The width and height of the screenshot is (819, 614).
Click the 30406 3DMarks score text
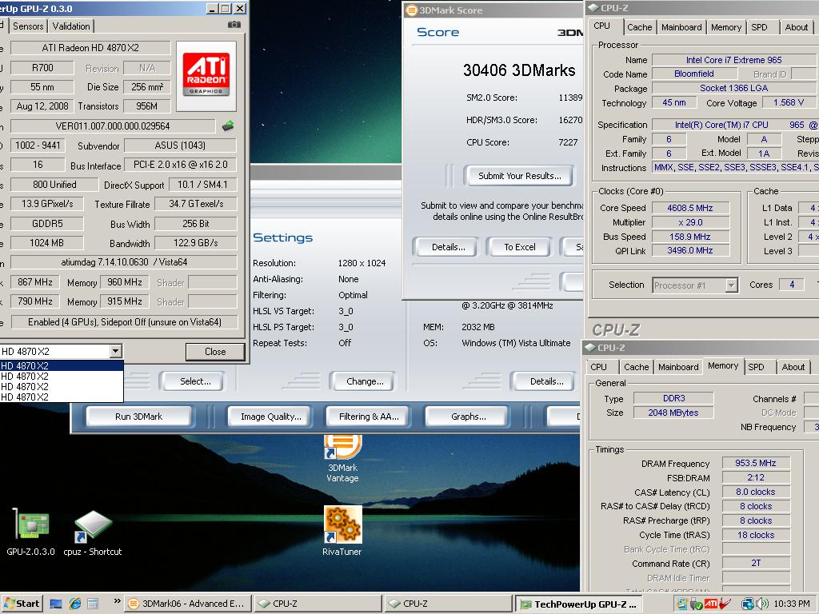(x=518, y=70)
